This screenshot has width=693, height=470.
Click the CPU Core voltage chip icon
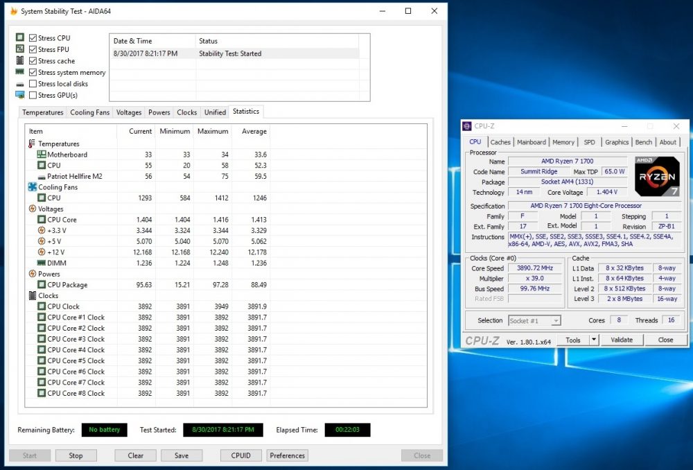pos(42,219)
